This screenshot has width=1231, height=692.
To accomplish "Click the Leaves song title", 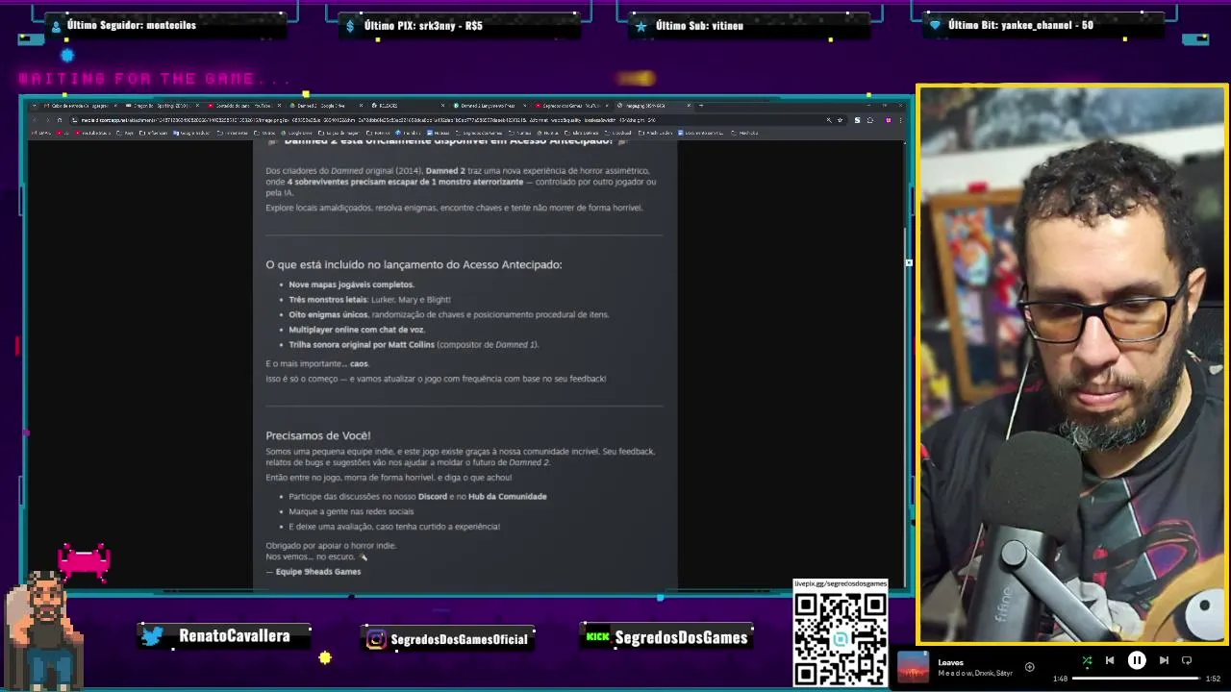I will [950, 662].
